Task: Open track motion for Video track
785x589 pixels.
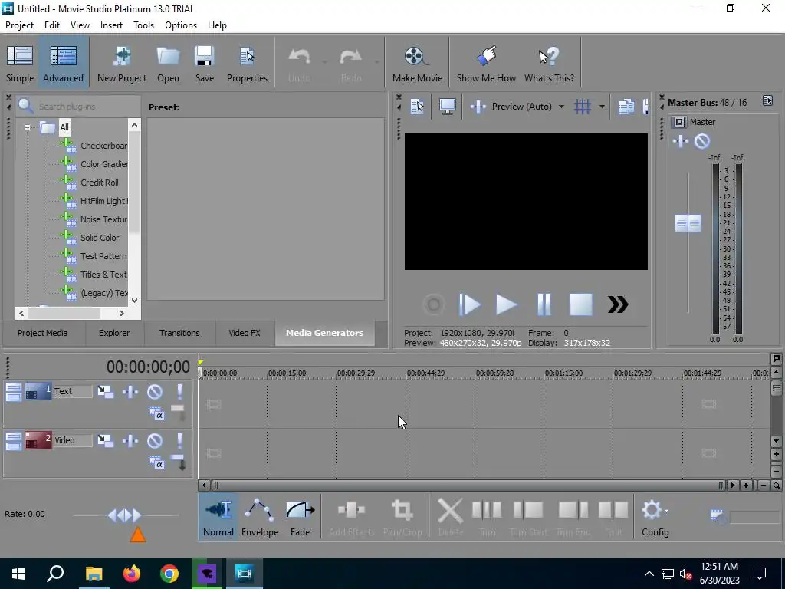Action: point(105,441)
